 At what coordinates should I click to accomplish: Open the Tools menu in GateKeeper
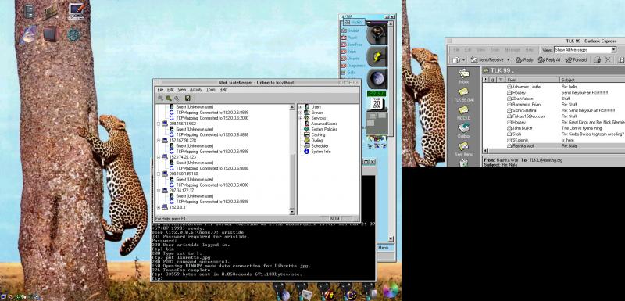click(x=210, y=90)
